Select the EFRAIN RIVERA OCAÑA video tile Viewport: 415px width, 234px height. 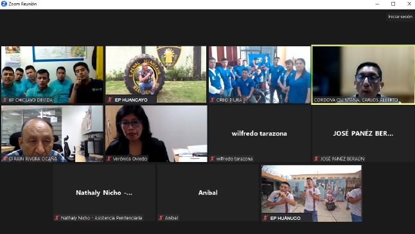pyautogui.click(x=52, y=134)
